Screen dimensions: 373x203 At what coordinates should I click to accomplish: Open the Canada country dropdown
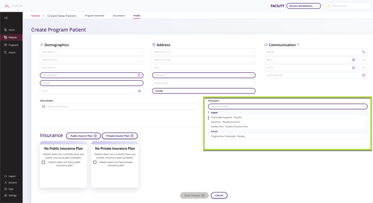[204, 91]
